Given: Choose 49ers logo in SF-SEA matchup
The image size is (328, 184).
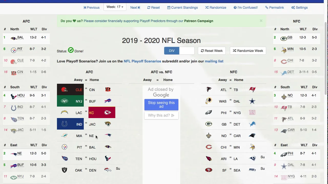Looking at the screenshot, I should (209, 170).
